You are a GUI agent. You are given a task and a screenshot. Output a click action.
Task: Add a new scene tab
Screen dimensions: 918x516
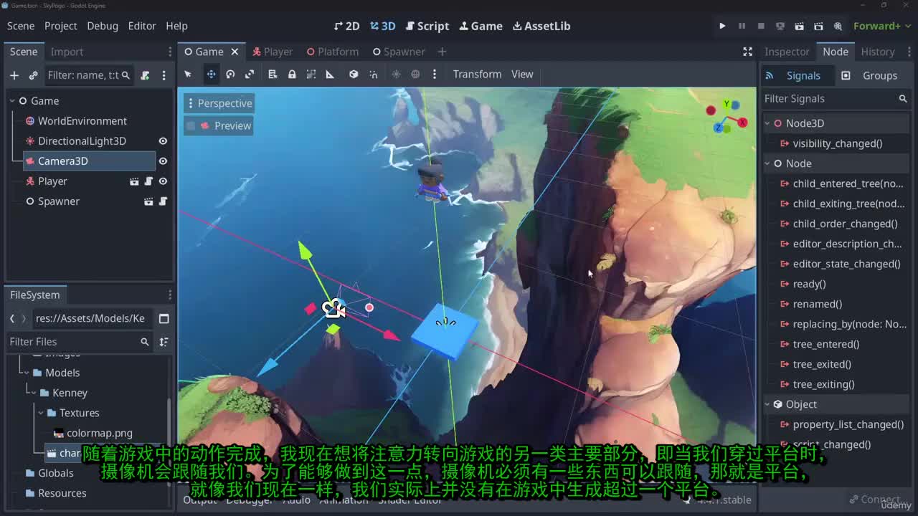442,52
